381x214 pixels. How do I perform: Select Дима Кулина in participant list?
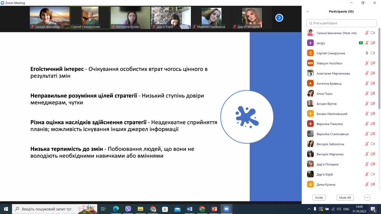pyautogui.click(x=326, y=185)
